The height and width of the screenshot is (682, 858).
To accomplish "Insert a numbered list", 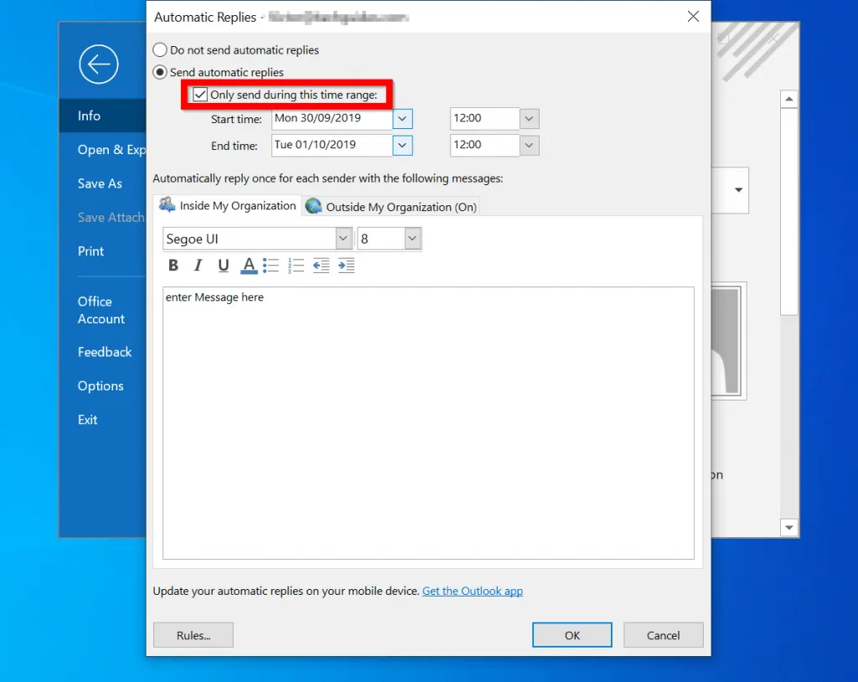I will coord(296,266).
